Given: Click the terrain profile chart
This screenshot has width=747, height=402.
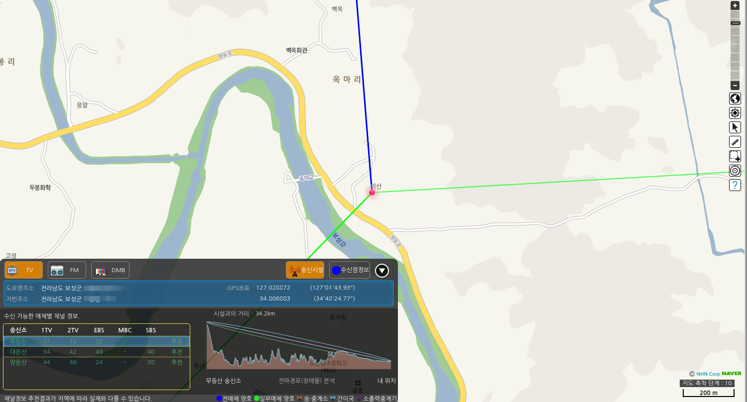Looking at the screenshot, I should 299,345.
